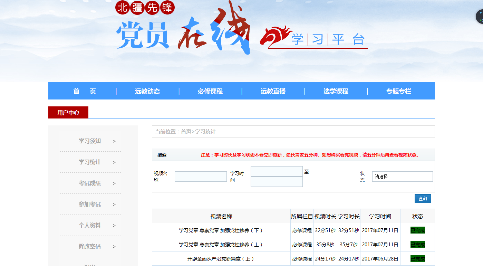Click the 首页 navigation item
Viewport: 483px width, 266px height.
85,91
